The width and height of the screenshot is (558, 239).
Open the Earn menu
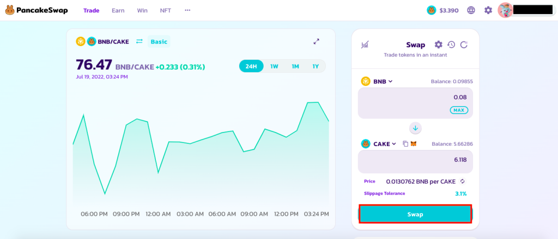pos(118,10)
